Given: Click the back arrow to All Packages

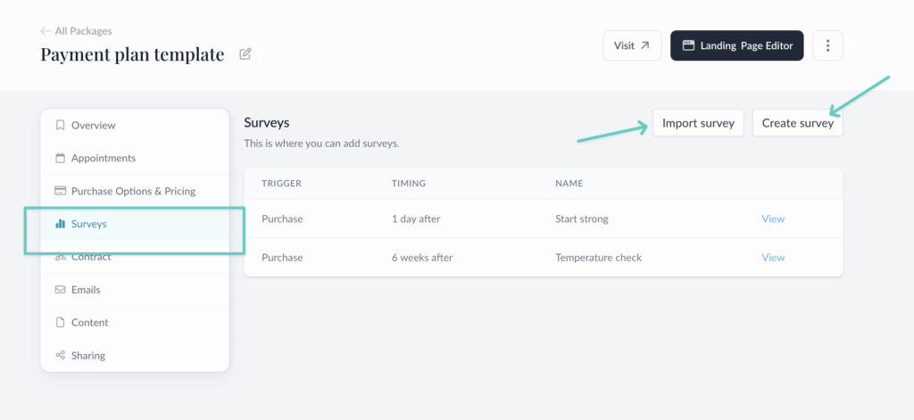Looking at the screenshot, I should [x=46, y=31].
